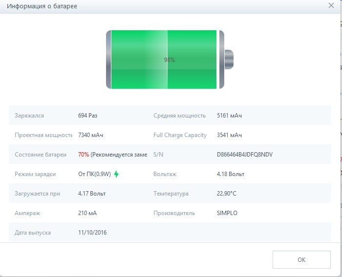The height and width of the screenshot is (277, 342).
Task: Click the green charging lightning bolt icon
Action: 116,174
